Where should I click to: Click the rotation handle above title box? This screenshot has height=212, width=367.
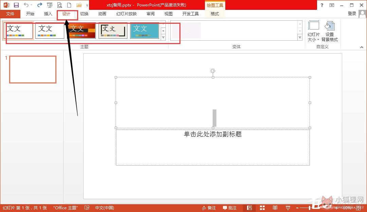(x=213, y=71)
